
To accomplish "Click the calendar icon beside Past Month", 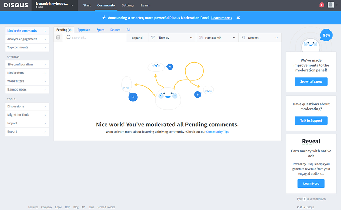I will 201,38.
